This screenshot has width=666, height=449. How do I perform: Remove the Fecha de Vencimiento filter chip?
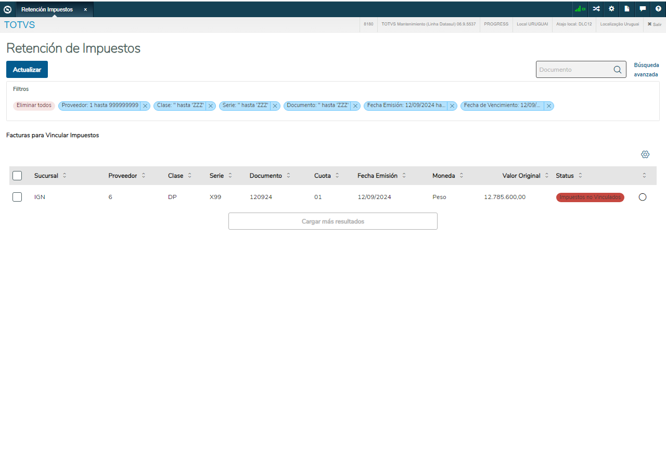coord(549,106)
